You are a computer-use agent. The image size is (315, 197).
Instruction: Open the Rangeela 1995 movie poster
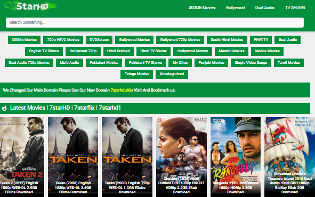[x=236, y=157]
